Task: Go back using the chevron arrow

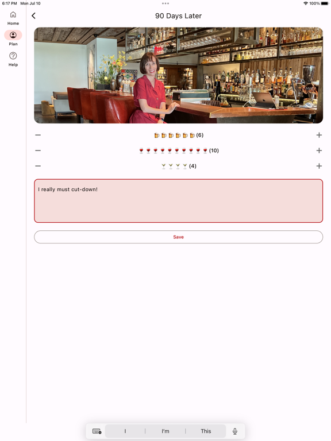Action: pos(33,16)
